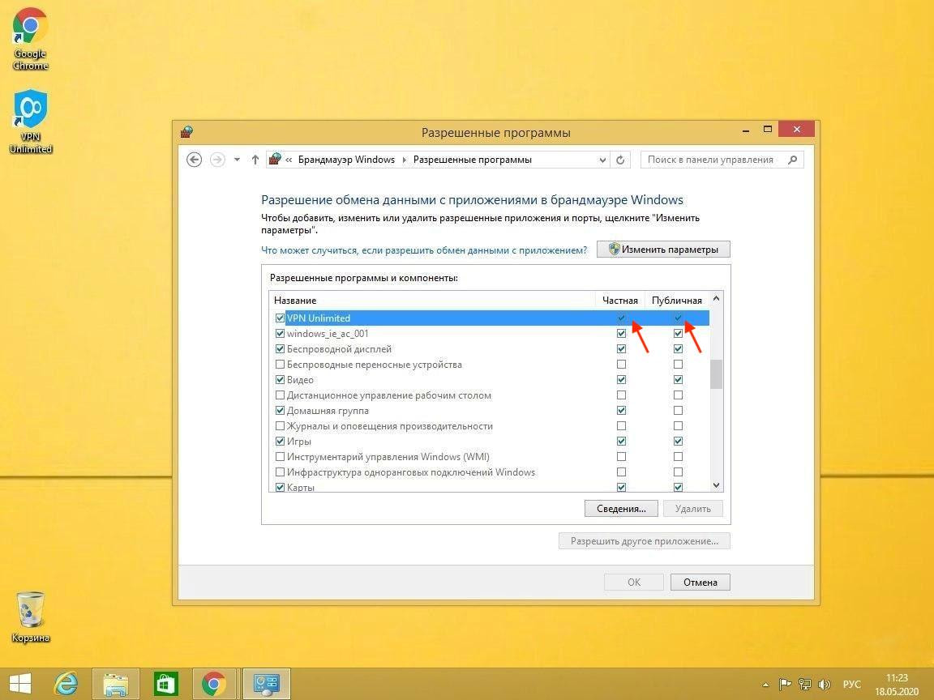Open recent pages dropdown arrow
Viewport: 934px width, 700px height.
237,160
